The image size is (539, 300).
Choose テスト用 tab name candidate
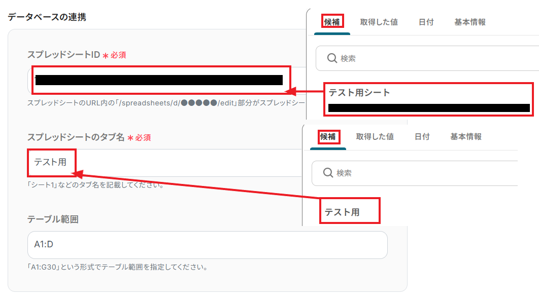point(350,211)
